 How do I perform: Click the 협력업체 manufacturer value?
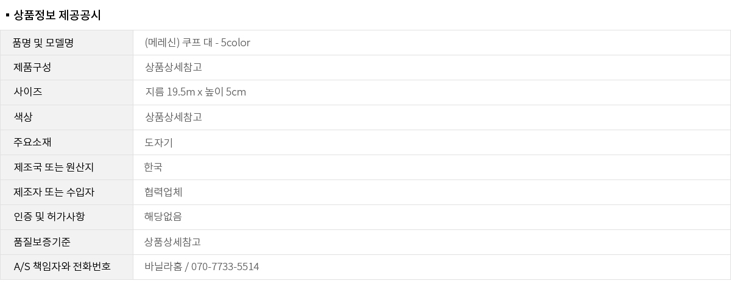163,192
